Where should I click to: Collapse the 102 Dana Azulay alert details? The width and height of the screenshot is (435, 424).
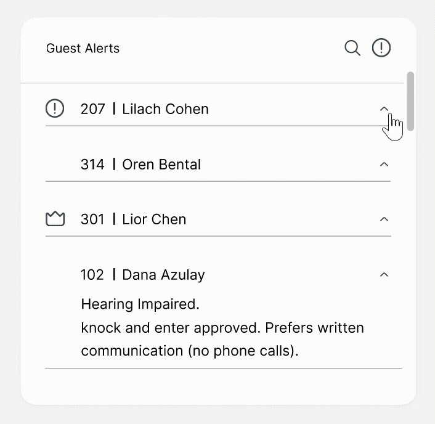(x=384, y=275)
